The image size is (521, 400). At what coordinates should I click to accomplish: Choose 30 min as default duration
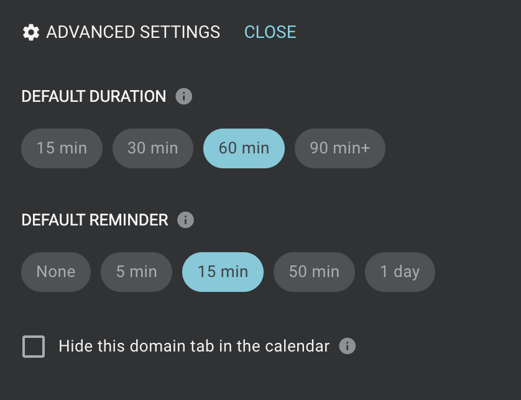point(153,148)
